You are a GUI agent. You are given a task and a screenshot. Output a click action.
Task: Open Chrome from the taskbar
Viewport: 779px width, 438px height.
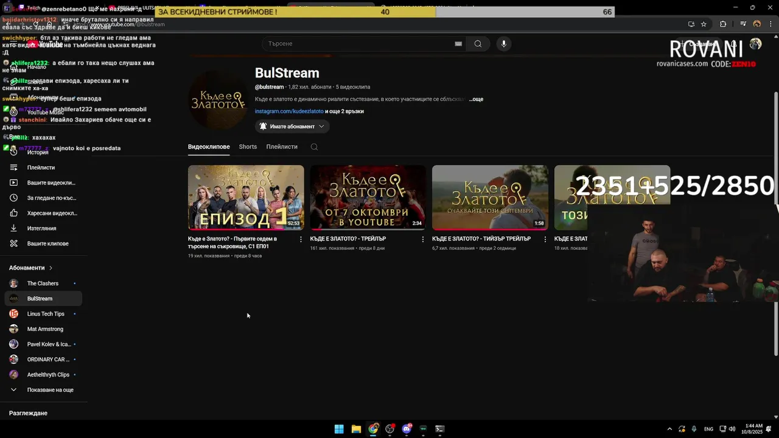click(x=373, y=429)
